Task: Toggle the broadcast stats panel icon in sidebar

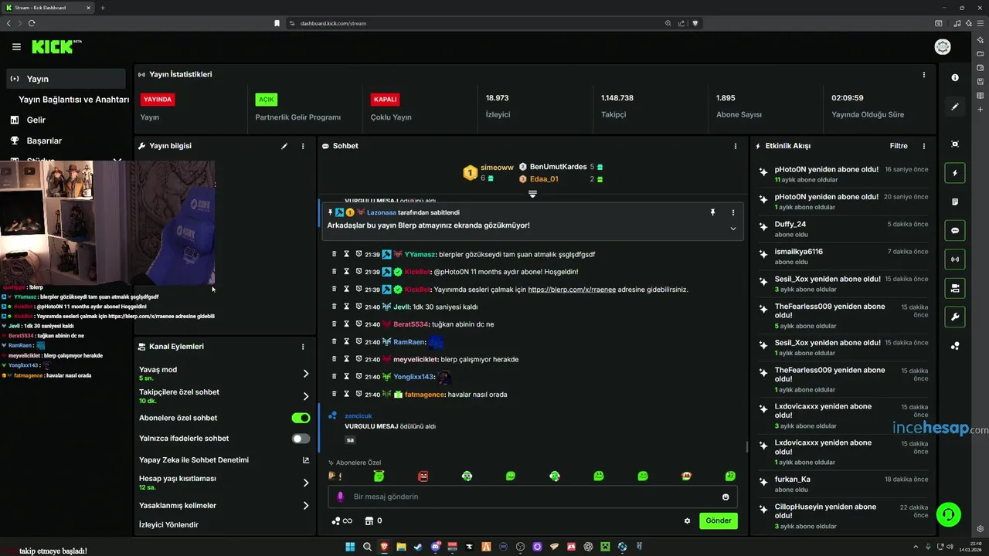Action: tap(955, 259)
